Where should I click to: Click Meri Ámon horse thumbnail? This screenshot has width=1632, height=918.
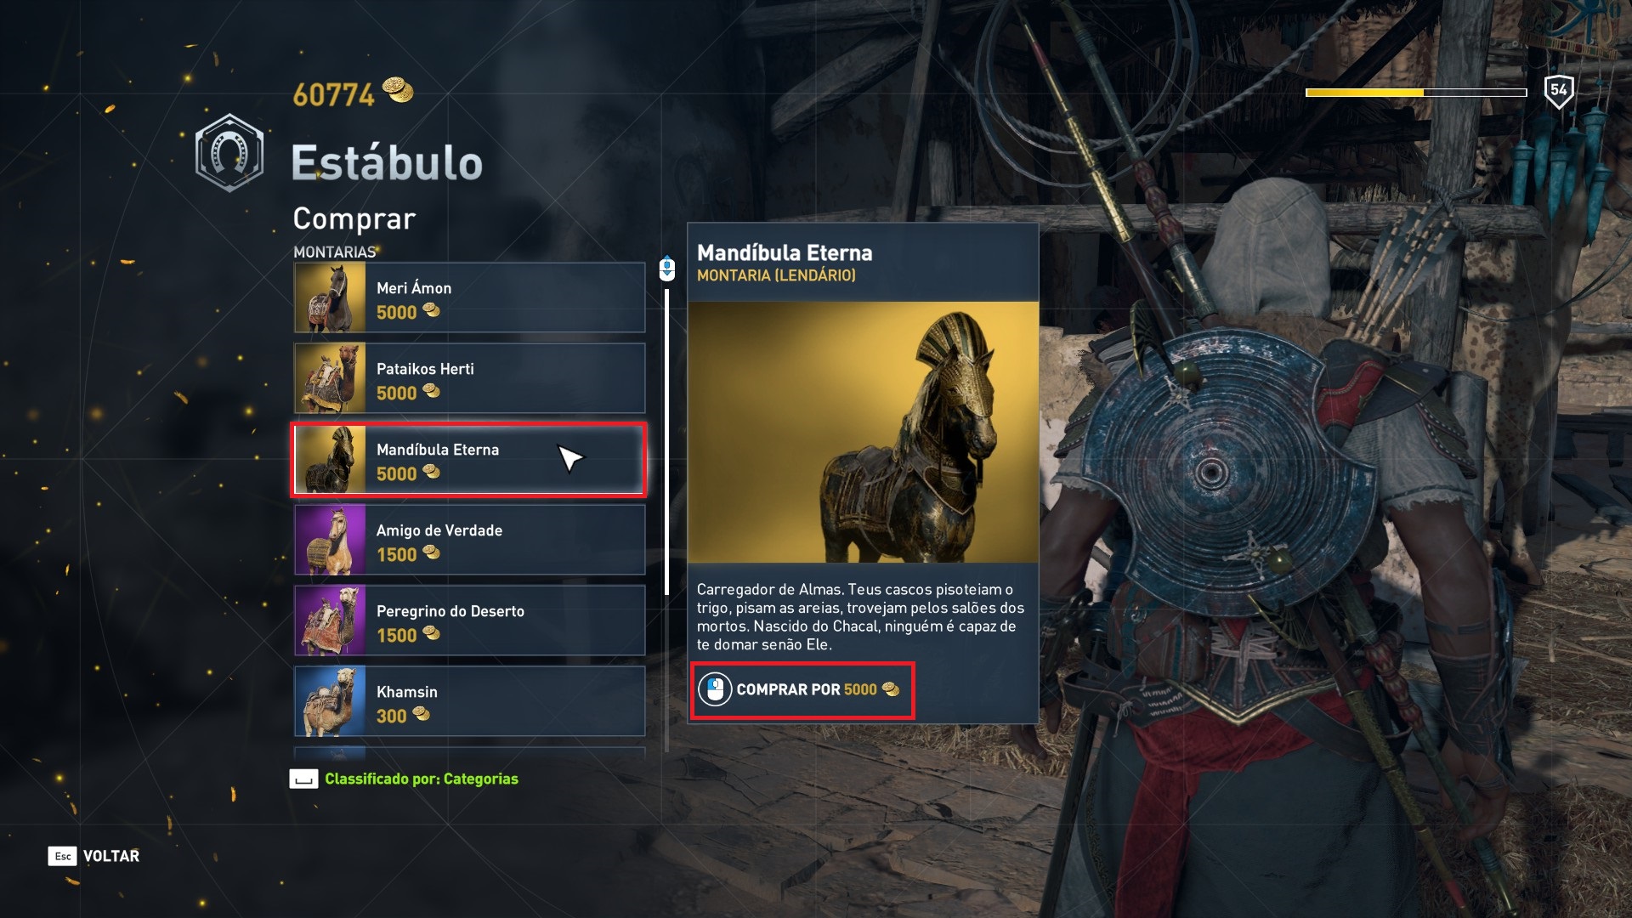[x=330, y=297]
